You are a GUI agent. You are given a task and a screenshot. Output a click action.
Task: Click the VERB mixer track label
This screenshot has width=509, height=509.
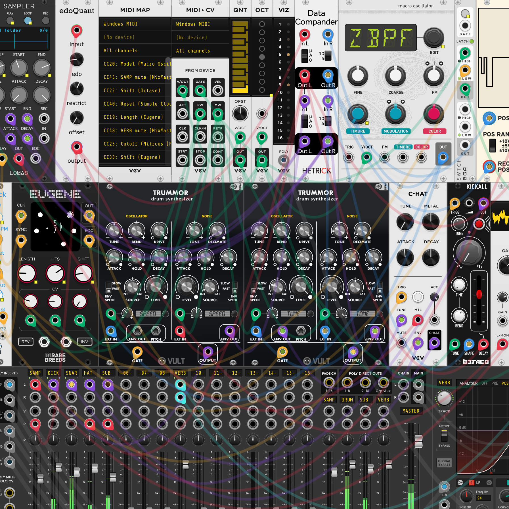click(180, 373)
